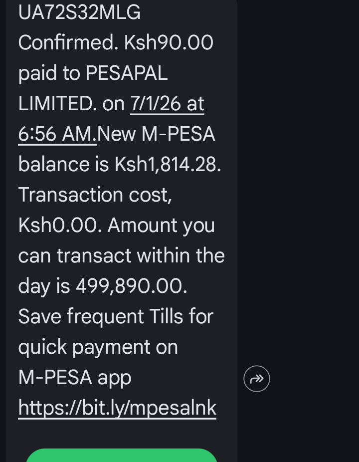Open the bit.ly/mpesalnk link
The width and height of the screenshot is (359, 462).
coord(117,408)
